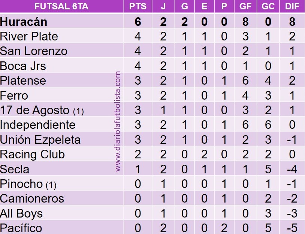Click on Boca Jrs team name
305x234 pixels.
23,66
